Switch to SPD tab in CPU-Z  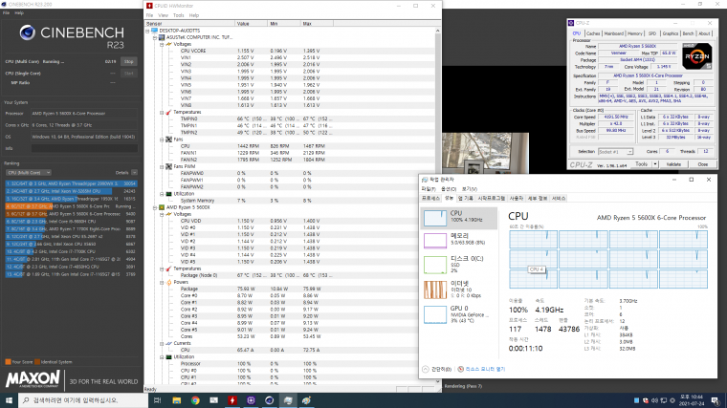[652, 33]
